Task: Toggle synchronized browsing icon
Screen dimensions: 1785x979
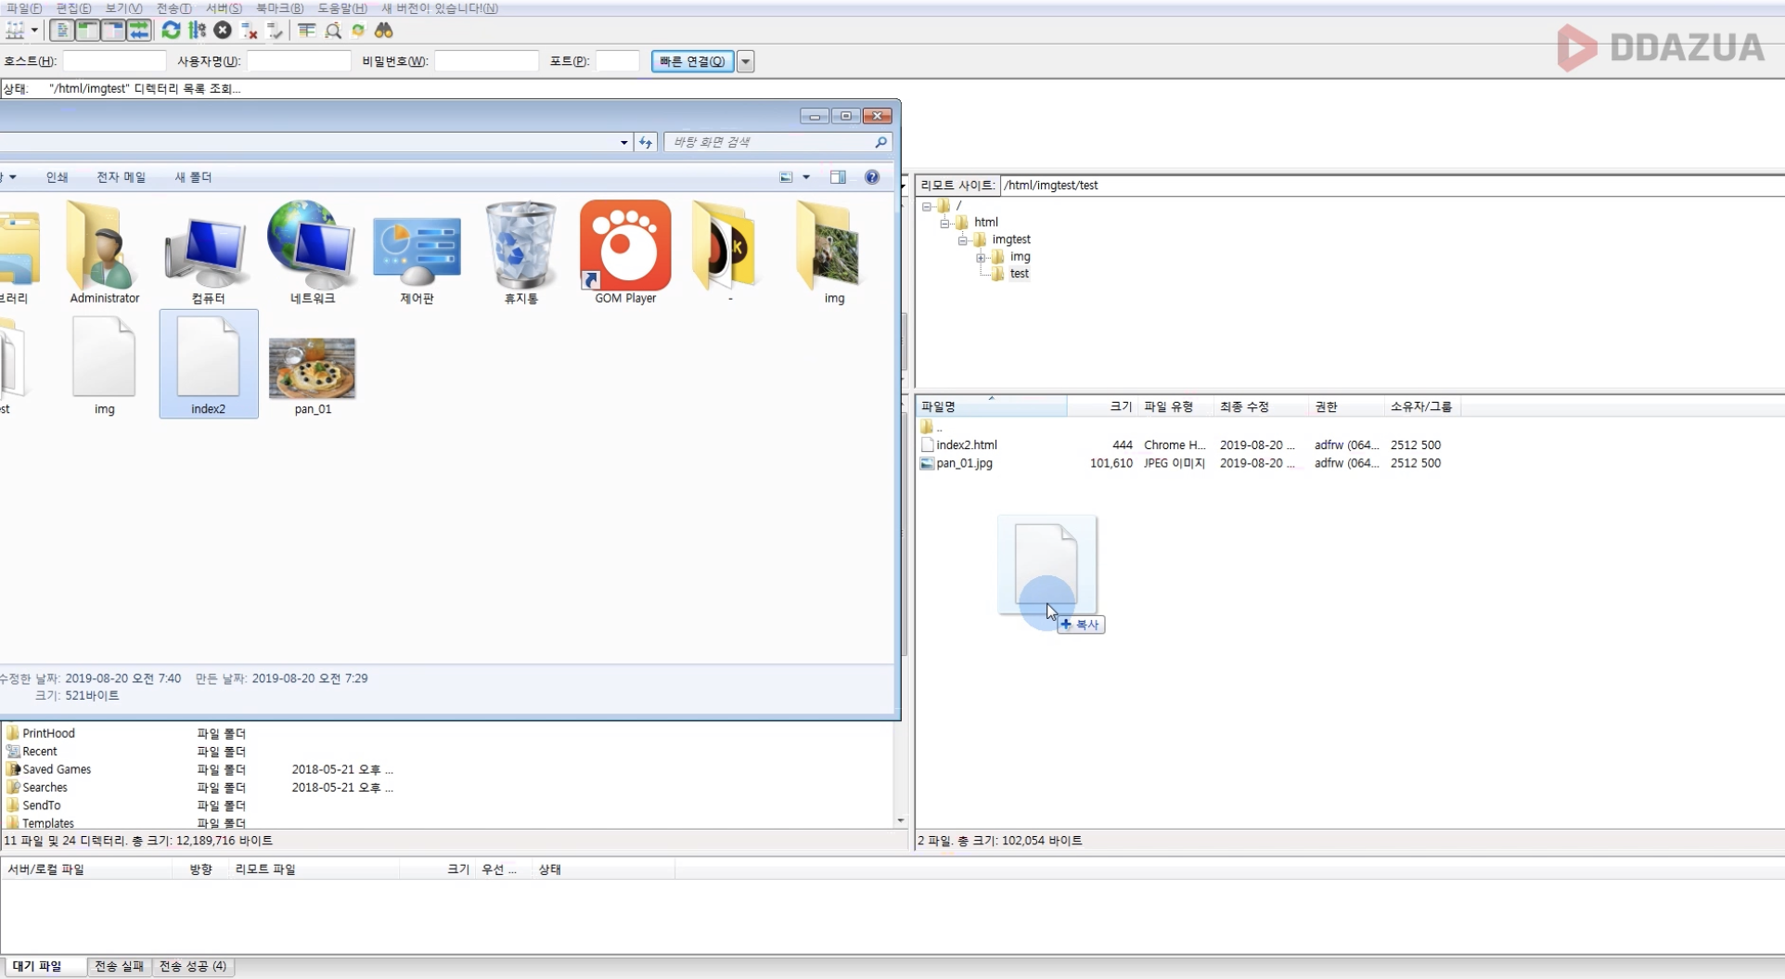Action: [358, 31]
